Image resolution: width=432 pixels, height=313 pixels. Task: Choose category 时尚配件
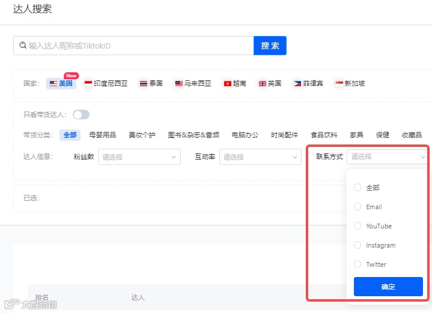[x=284, y=135]
